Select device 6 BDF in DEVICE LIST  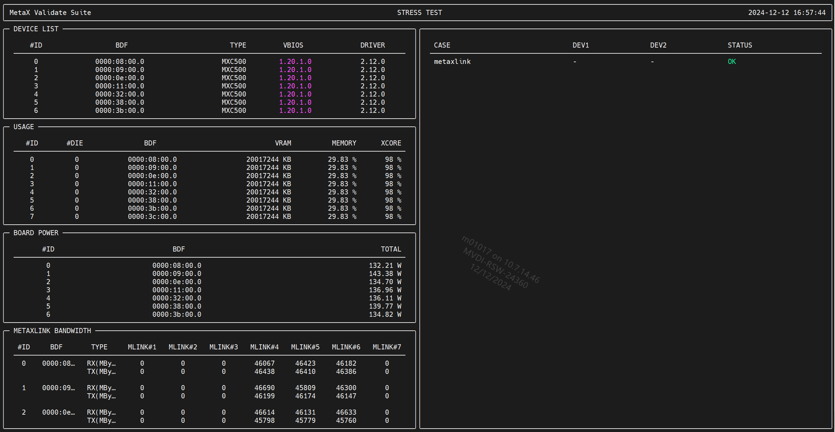120,110
